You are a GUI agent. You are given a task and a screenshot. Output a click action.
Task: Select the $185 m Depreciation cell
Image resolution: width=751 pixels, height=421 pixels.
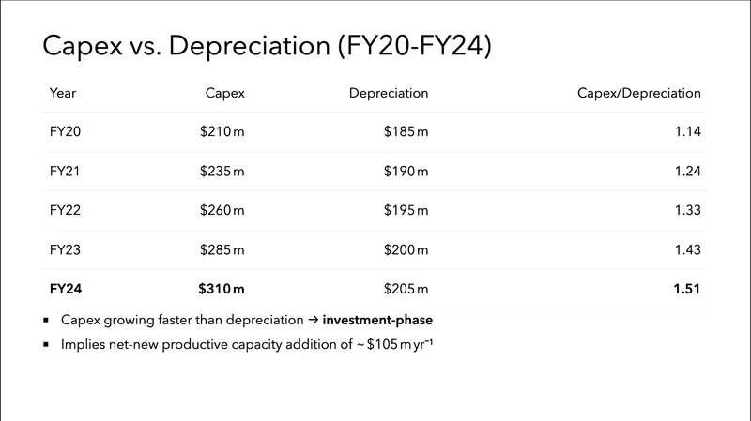click(406, 132)
